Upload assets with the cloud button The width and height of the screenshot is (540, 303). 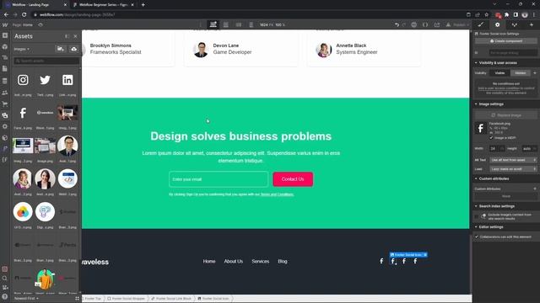point(73,49)
